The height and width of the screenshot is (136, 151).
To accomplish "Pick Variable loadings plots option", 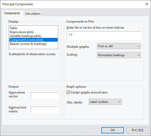I will 25,36.
